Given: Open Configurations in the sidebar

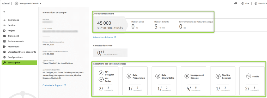Looking at the screenshot, I should pos(15,57).
